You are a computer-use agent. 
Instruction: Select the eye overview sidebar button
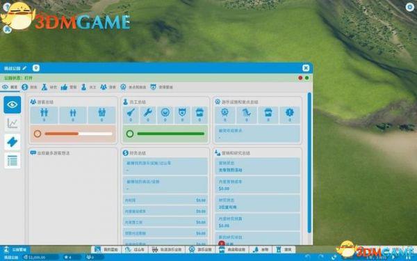click(x=13, y=105)
